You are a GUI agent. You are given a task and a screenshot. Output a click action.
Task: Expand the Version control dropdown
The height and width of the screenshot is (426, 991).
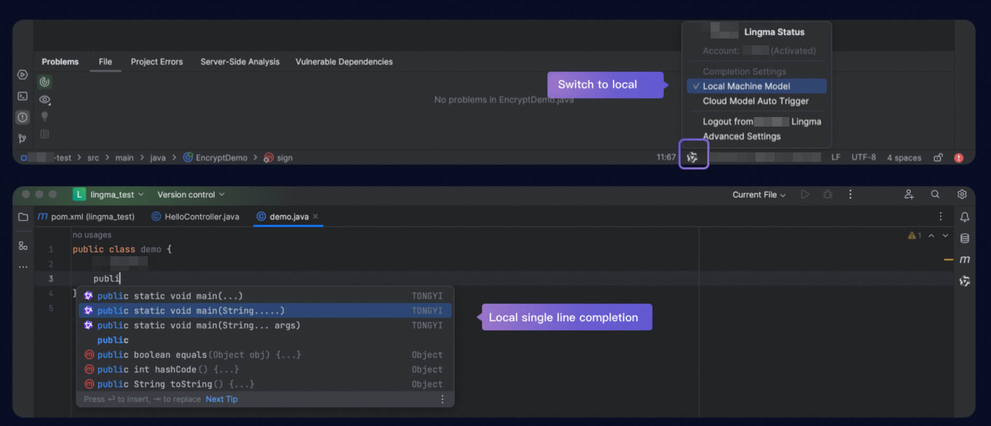[191, 195]
